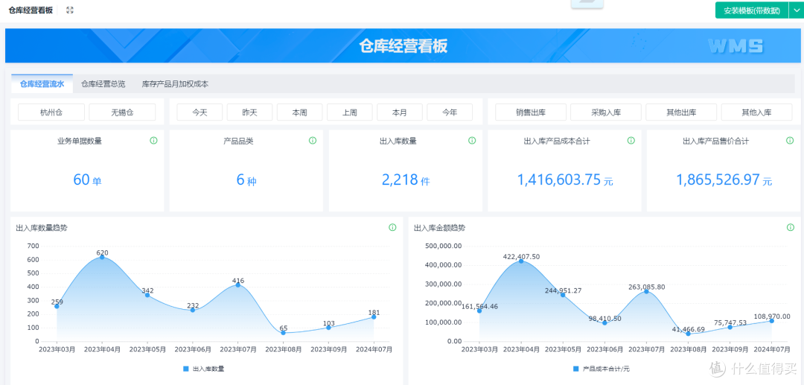Switch to the 仓库经营总览 tab
Viewport: 804px width, 385px height.
(x=103, y=84)
